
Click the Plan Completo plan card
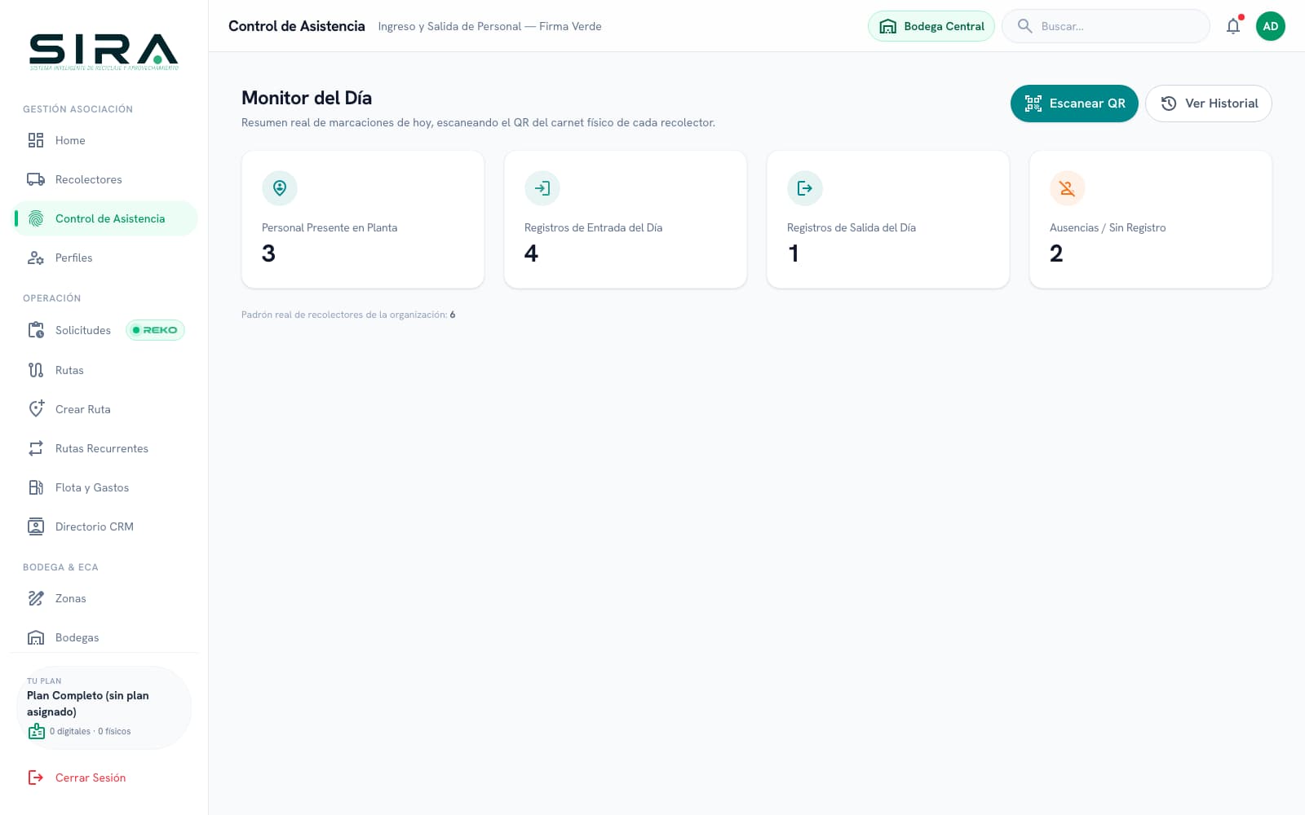[104, 707]
